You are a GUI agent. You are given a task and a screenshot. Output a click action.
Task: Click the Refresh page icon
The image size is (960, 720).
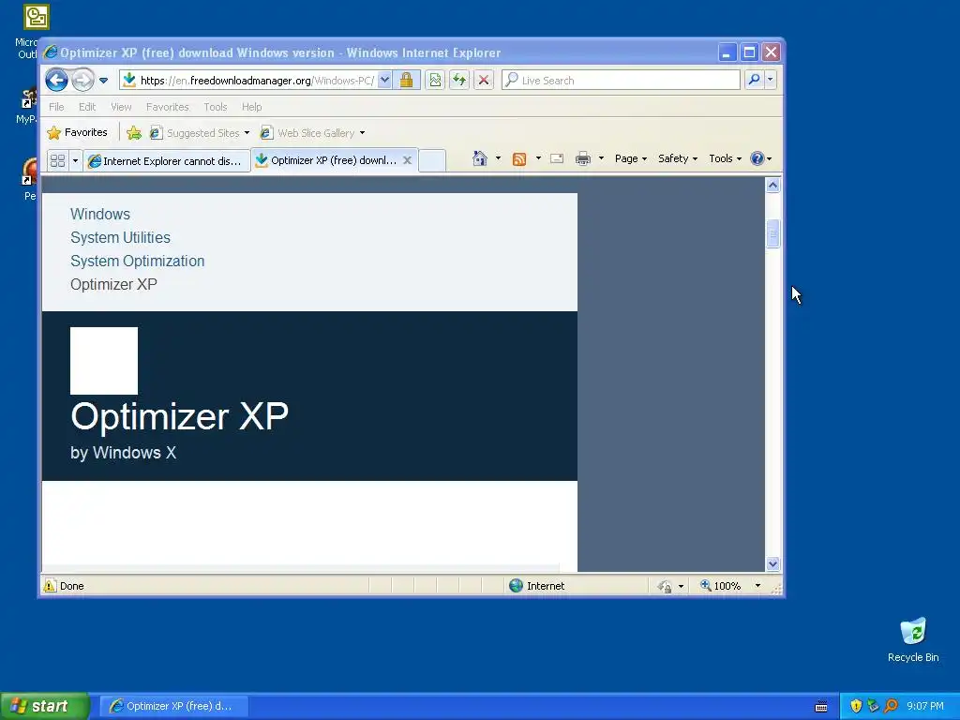(x=459, y=80)
